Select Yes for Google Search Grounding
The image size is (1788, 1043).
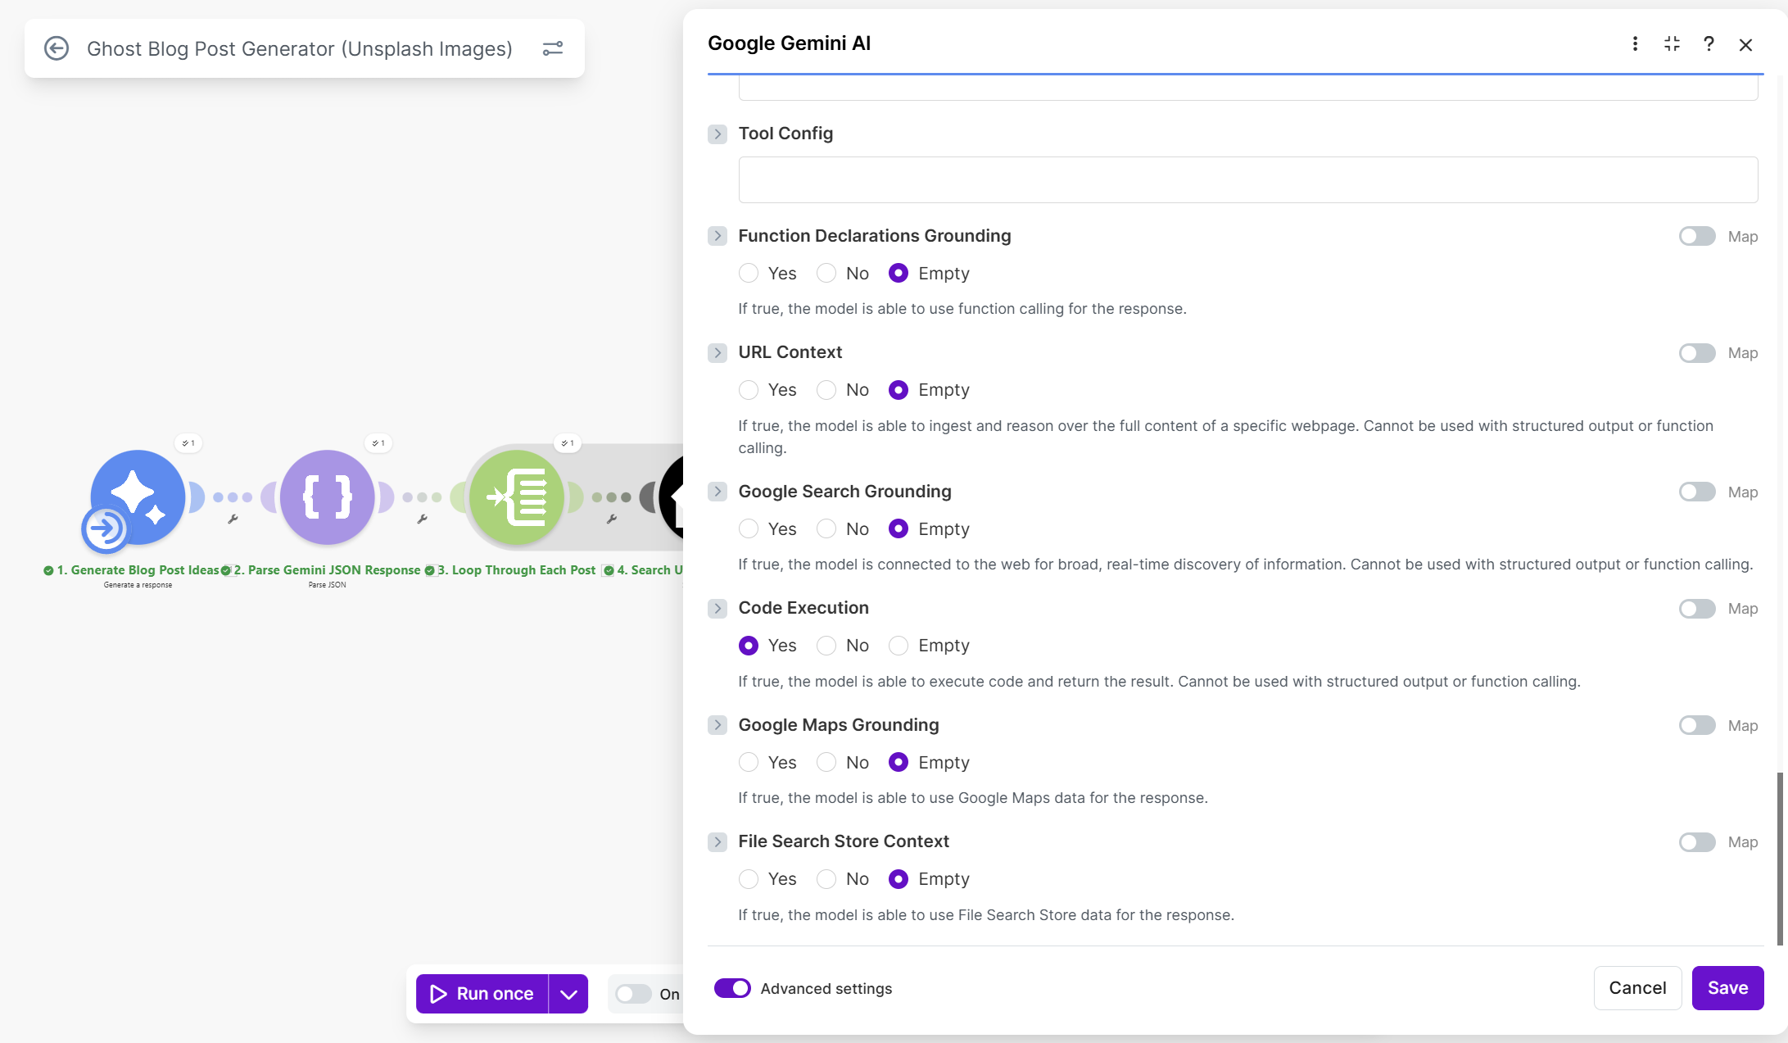pyautogui.click(x=749, y=529)
